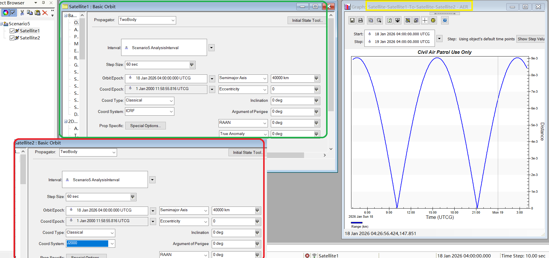Viewport: 549px width, 258px height.
Task: Collapse the 2D... section in Satellite1 properties tree
Action: (x=66, y=121)
